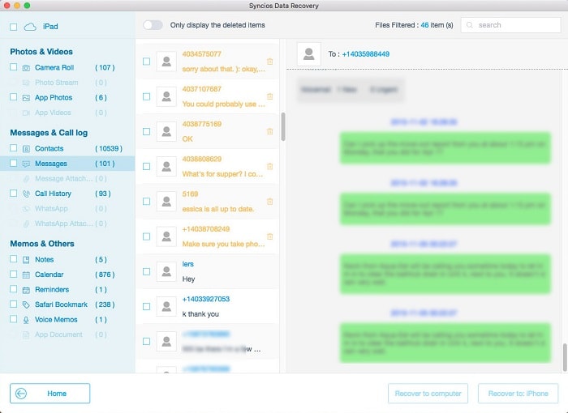Select the Safari Bookmark category

[x=61, y=304]
